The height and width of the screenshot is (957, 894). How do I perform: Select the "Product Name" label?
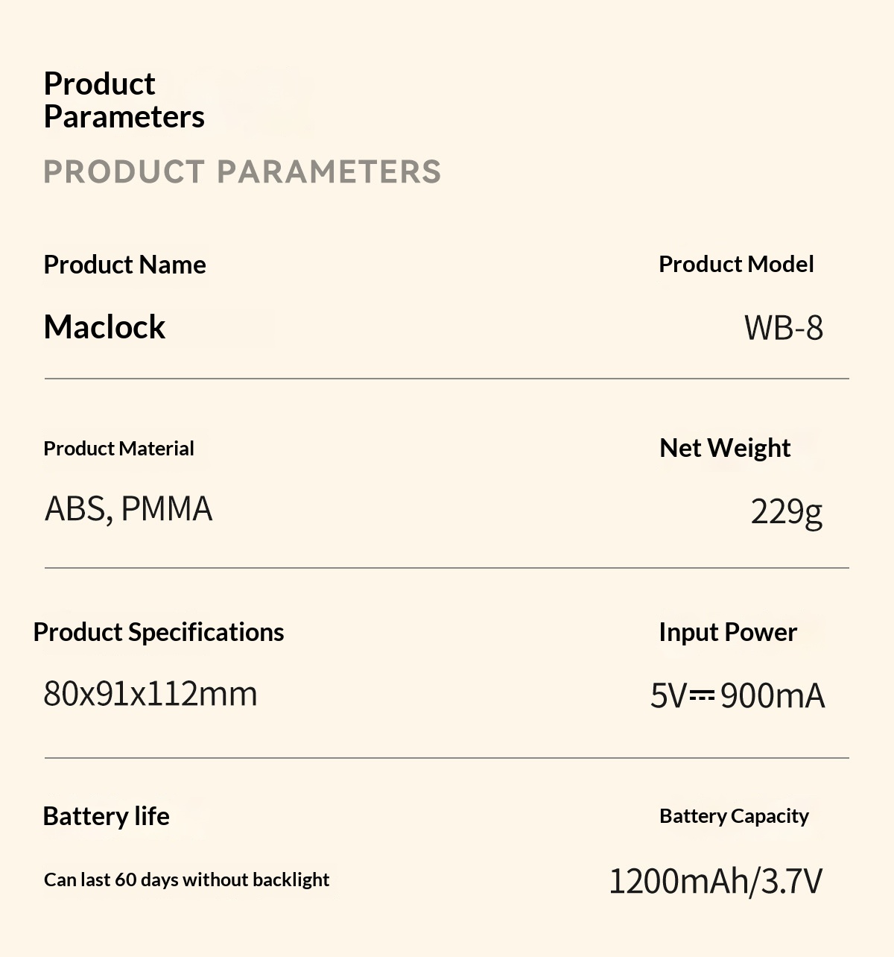[124, 265]
